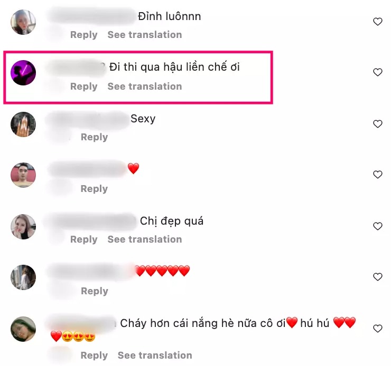The image size is (391, 366).
Task: Reply to the "Sexy" comment
Action: tap(94, 137)
